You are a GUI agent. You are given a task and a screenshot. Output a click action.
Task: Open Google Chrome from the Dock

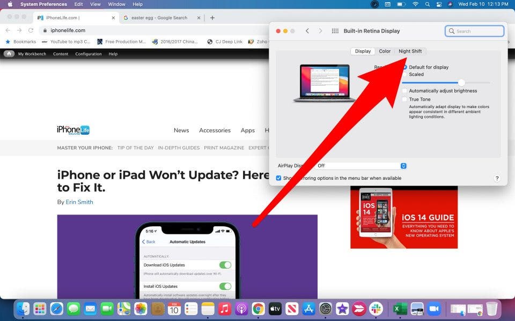point(258,309)
